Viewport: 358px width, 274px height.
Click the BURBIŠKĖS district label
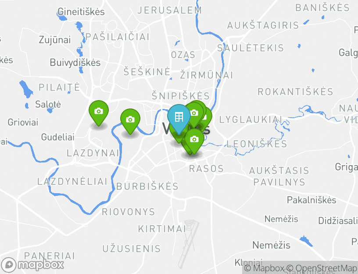pyautogui.click(x=147, y=186)
